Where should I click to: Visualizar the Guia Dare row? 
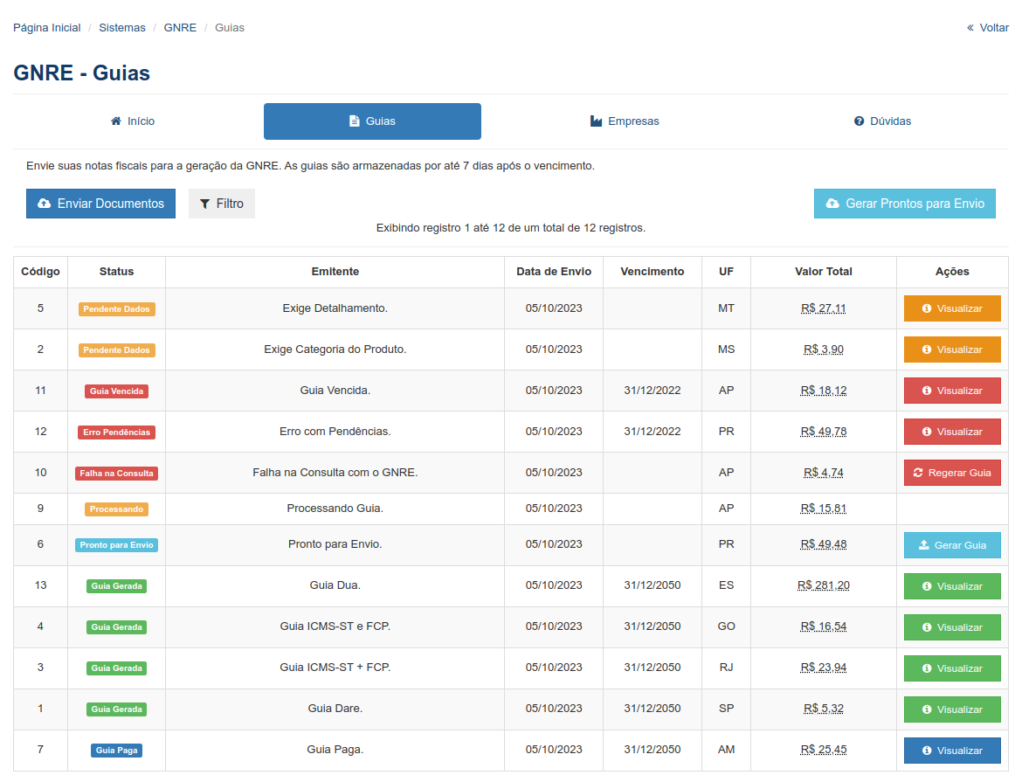point(952,709)
